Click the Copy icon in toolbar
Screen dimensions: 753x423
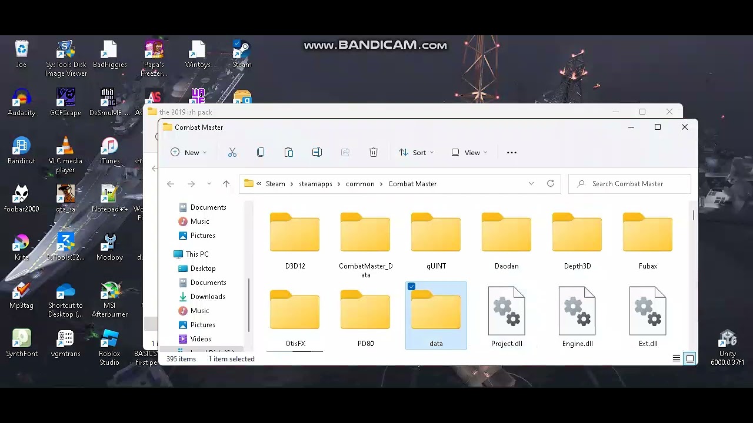261,153
